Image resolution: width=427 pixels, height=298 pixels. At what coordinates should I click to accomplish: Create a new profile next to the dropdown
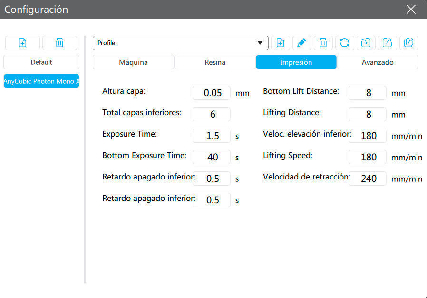pos(281,43)
